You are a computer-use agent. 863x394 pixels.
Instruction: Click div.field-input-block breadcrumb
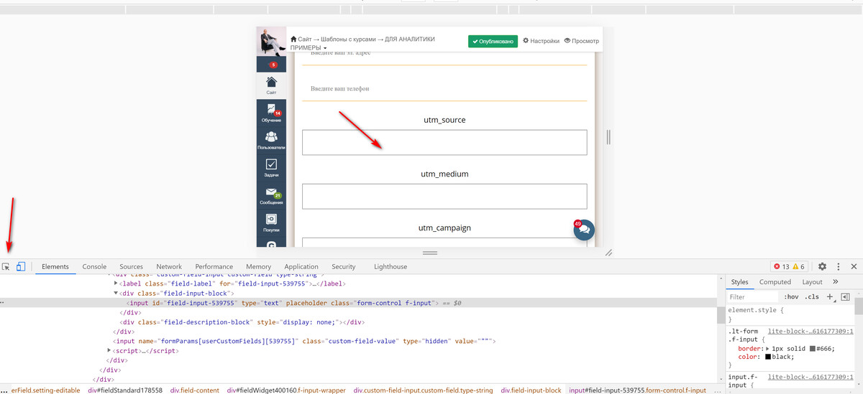531,390
